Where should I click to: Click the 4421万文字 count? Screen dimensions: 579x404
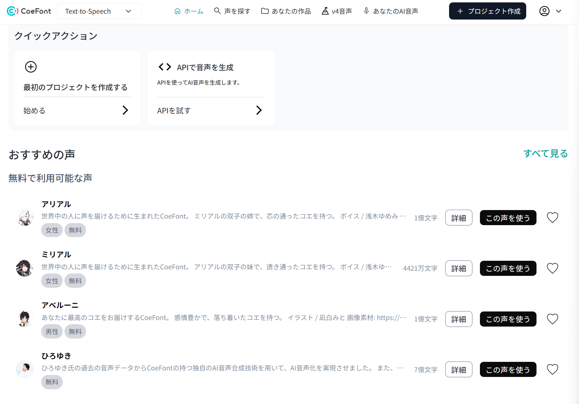click(x=420, y=268)
